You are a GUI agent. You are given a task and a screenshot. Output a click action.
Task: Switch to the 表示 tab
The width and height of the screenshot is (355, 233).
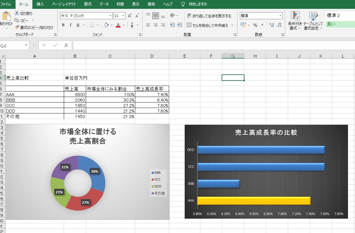point(136,4)
